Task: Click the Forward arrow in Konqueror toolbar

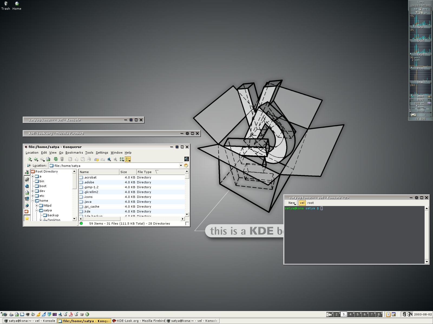Action: point(42,159)
